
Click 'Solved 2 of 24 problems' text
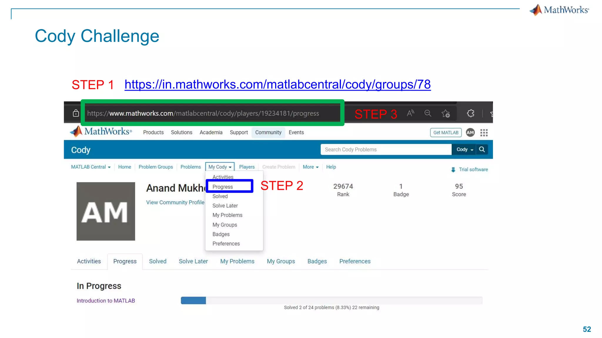point(331,307)
